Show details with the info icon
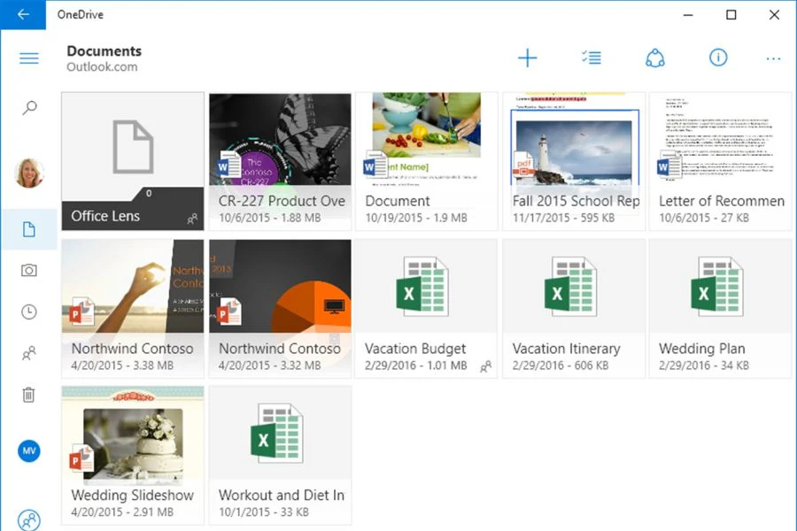 [x=718, y=58]
